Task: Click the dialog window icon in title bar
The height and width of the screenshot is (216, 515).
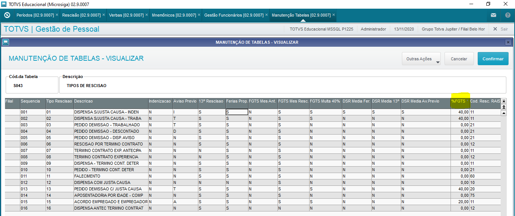Action: pyautogui.click(x=5, y=42)
